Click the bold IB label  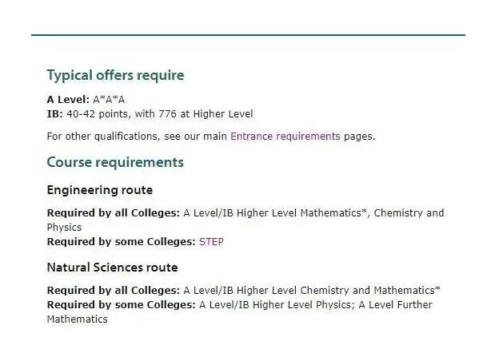click(54, 113)
